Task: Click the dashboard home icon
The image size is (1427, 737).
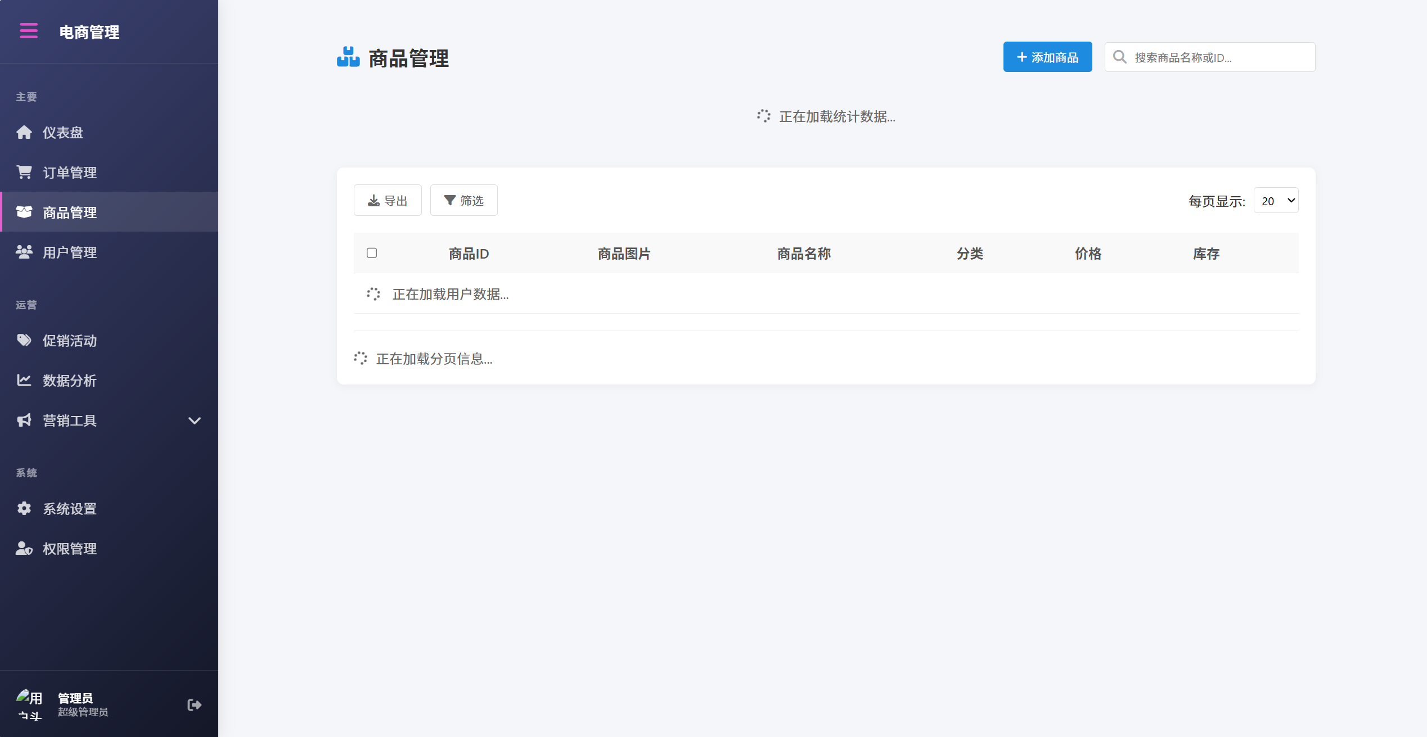Action: pos(24,132)
